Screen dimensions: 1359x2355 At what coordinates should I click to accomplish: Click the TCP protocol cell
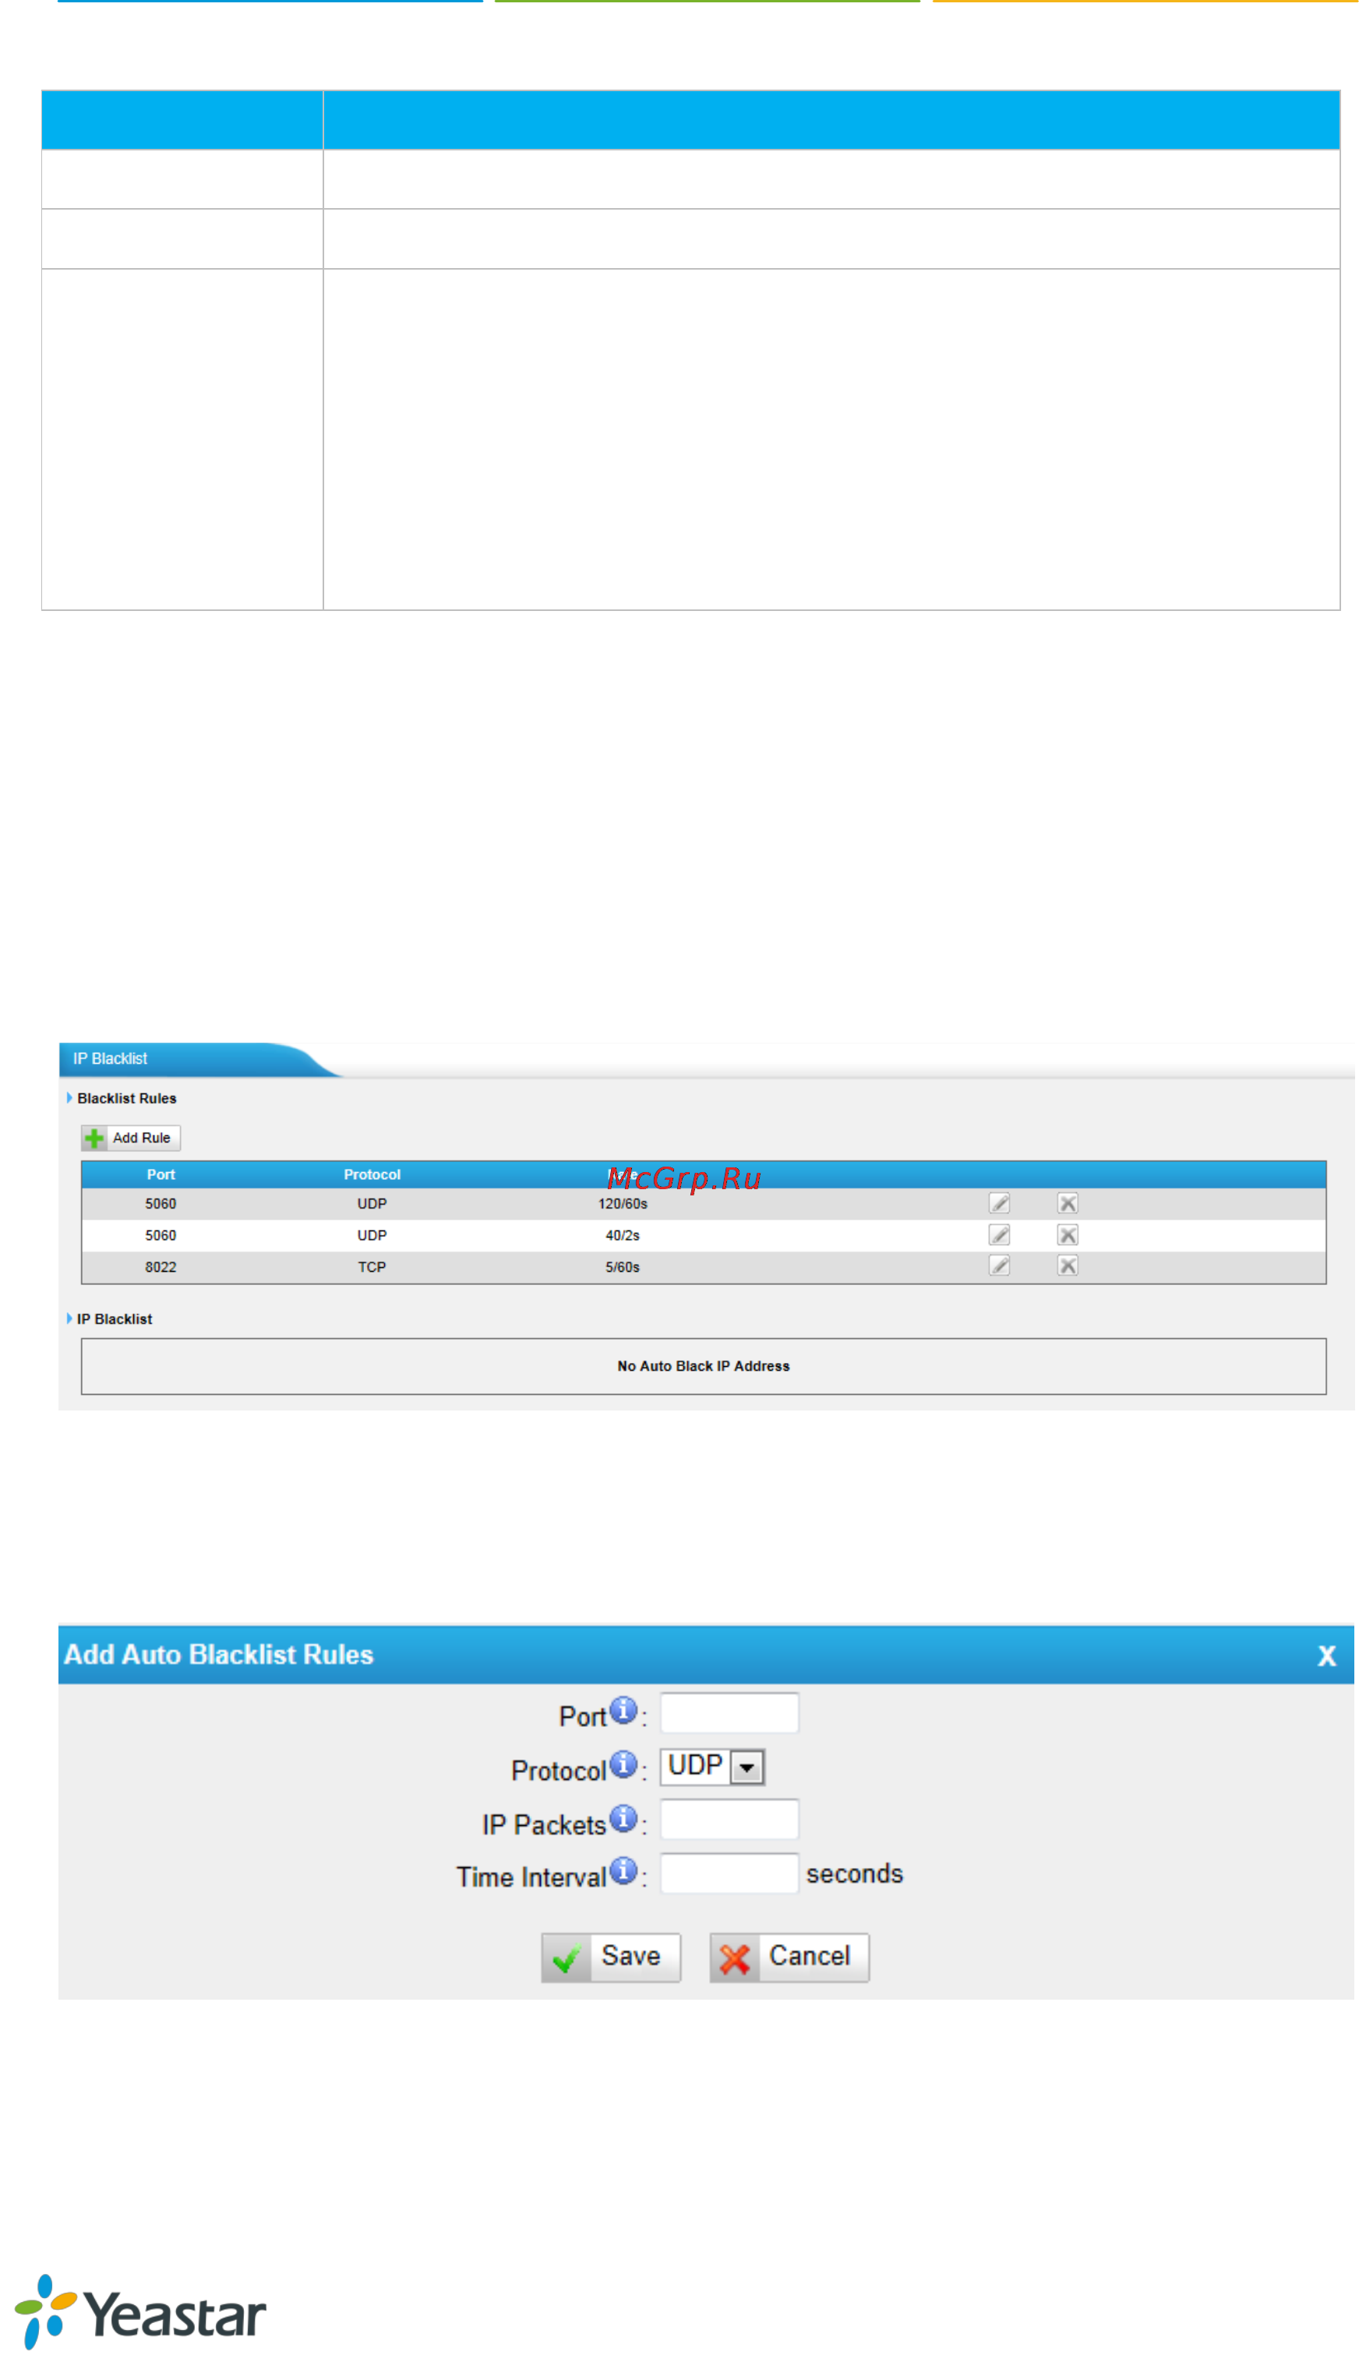coord(372,1266)
